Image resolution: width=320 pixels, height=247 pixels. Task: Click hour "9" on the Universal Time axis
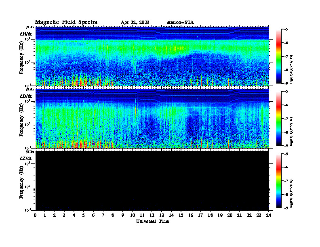click(123, 215)
